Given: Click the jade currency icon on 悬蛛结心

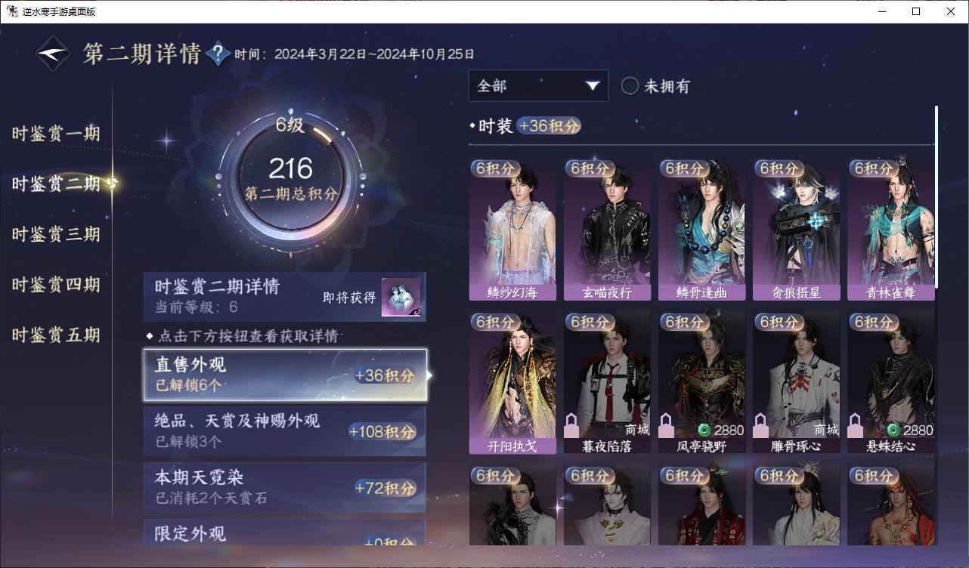Looking at the screenshot, I should (893, 430).
